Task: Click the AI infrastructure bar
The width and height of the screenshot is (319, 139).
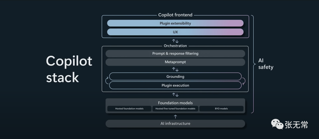Action: pos(175,124)
